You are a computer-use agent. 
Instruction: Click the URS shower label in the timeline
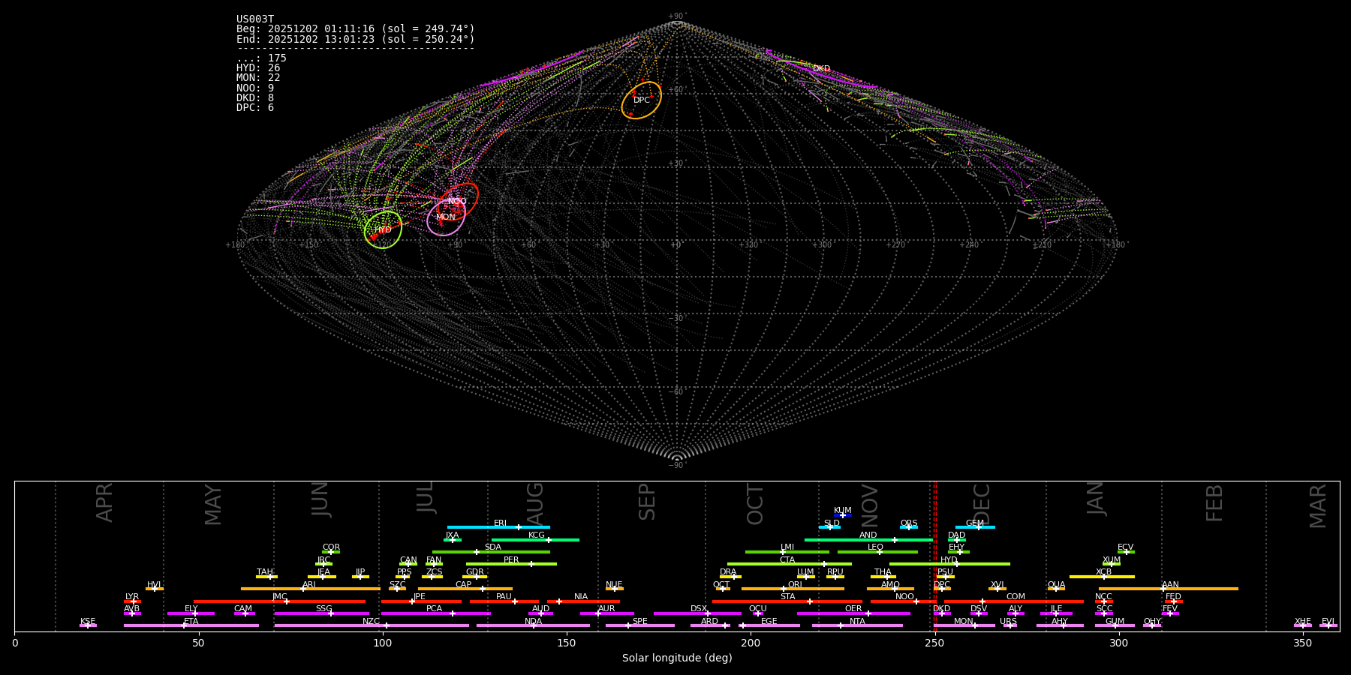1008,622
